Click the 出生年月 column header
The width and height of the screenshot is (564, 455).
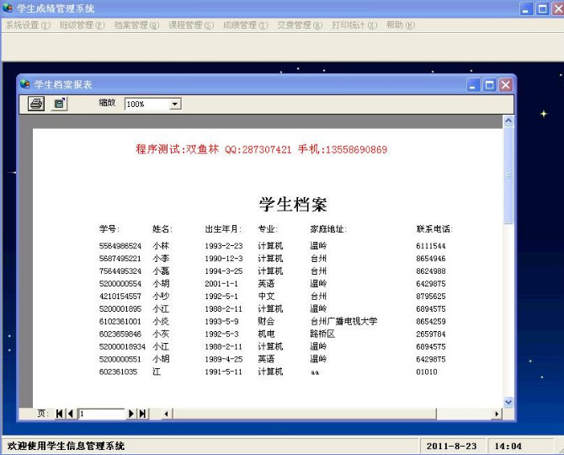tap(223, 229)
